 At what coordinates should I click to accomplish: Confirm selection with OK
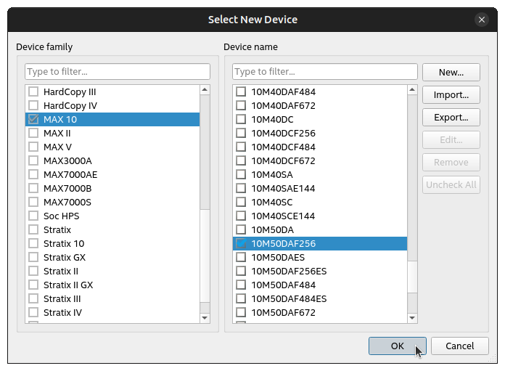397,346
